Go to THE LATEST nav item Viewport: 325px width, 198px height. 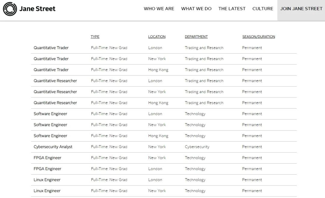232,9
